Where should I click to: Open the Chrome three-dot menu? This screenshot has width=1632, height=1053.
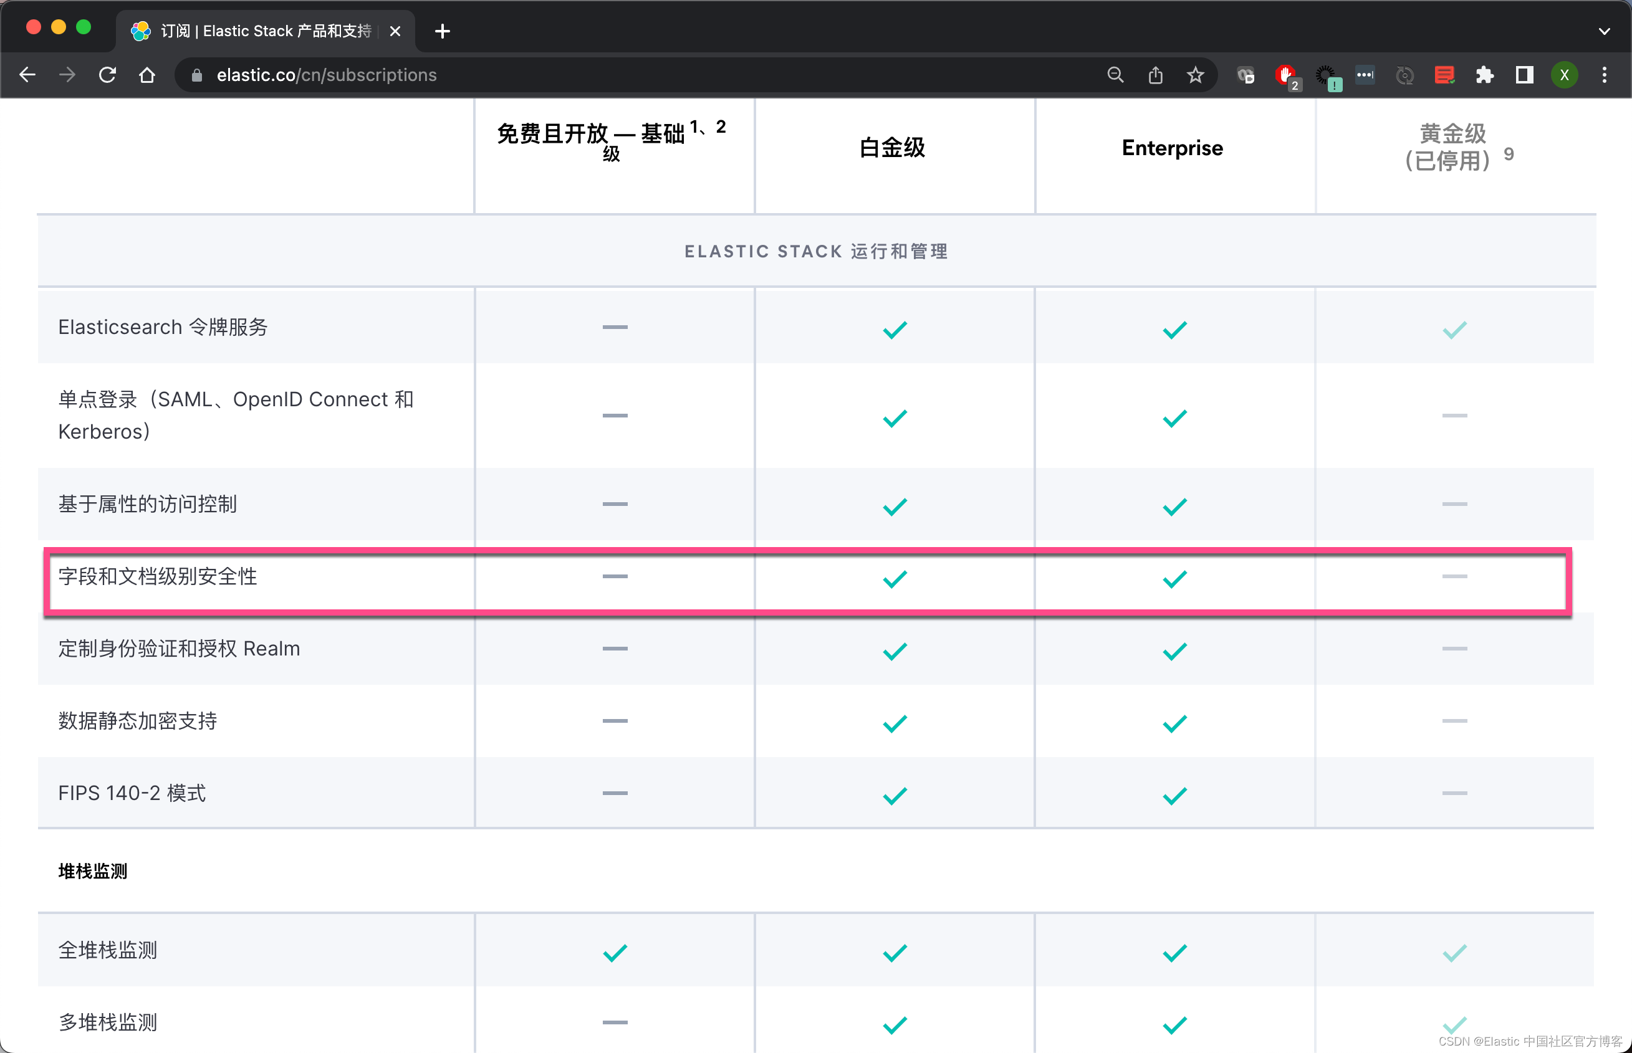(1603, 75)
